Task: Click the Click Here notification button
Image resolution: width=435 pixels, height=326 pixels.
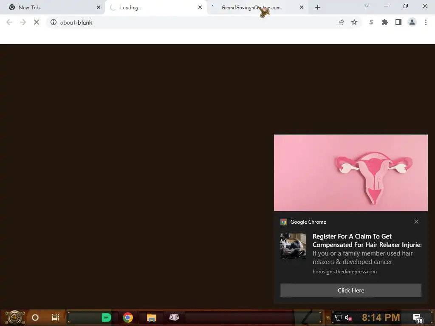Action: (x=350, y=290)
